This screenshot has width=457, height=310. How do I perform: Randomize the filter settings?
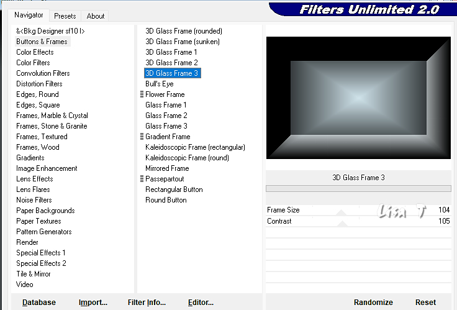[373, 303]
